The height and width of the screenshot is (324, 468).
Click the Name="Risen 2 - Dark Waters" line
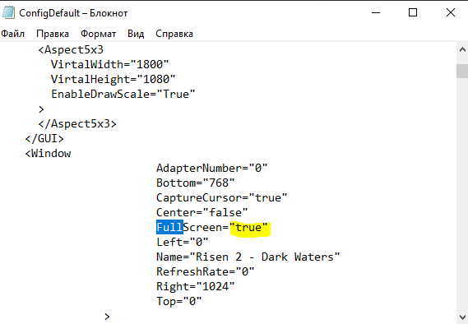click(x=248, y=257)
